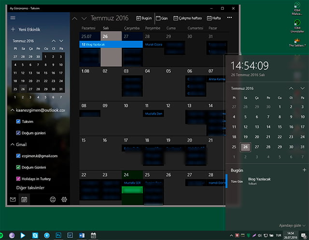Open the Mustafa Den event on 11

coord(154,114)
